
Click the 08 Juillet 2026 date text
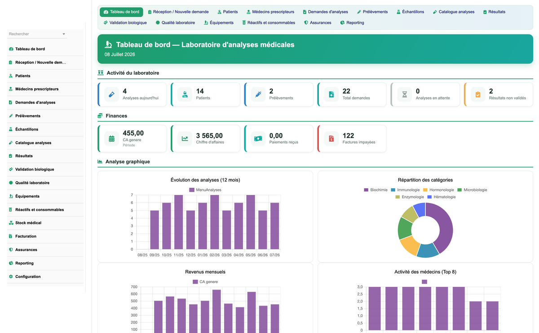coord(120,55)
